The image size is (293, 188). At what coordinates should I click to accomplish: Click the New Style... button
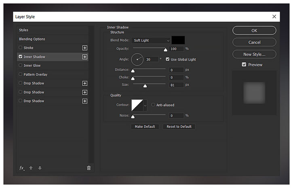click(254, 55)
